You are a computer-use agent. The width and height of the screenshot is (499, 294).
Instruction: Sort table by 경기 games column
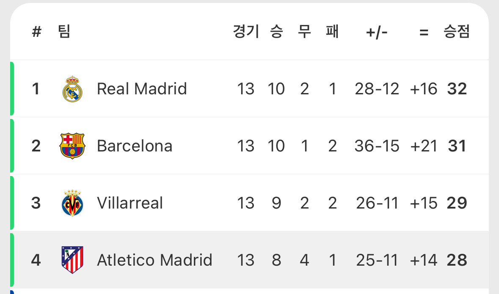tap(246, 31)
